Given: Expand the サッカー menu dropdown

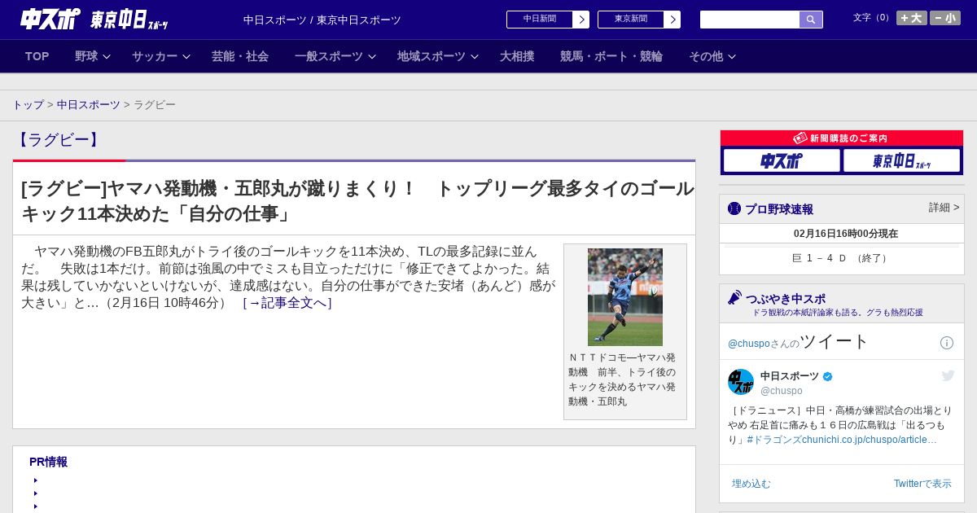Looking at the screenshot, I should pos(161,56).
